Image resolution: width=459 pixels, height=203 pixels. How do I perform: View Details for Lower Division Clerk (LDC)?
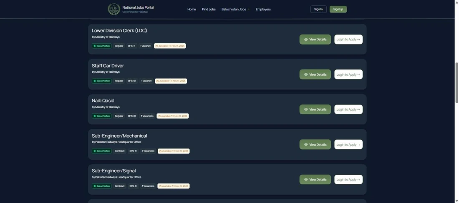315,40
